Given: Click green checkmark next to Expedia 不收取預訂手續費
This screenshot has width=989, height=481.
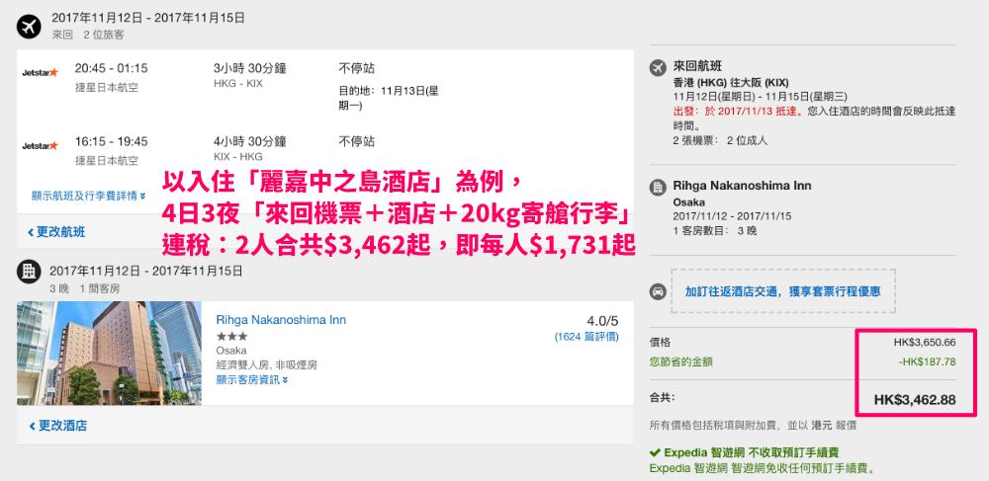Looking at the screenshot, I should point(655,452).
